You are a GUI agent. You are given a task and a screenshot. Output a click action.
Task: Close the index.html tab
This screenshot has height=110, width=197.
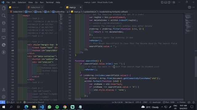pos(42,7)
